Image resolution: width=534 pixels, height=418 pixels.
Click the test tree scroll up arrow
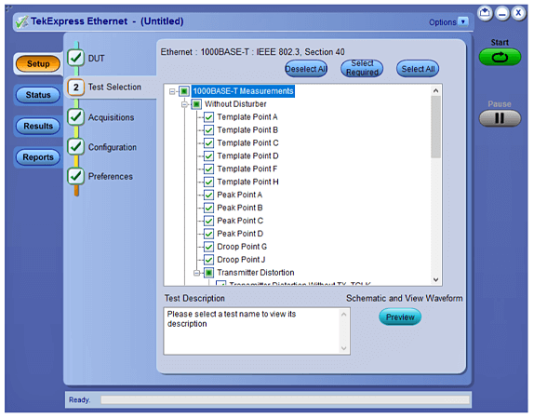[x=435, y=90]
